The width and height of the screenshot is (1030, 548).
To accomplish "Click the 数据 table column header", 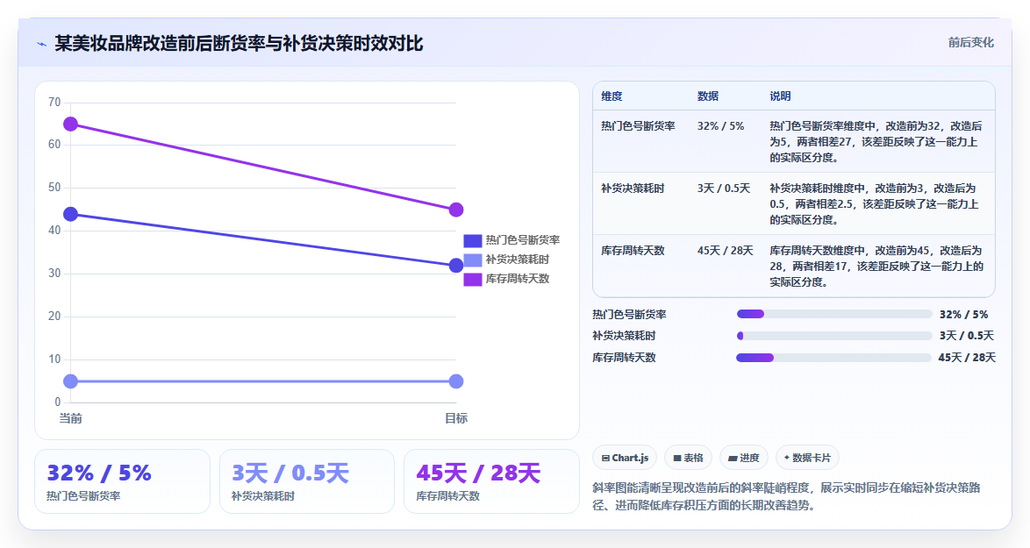I will 707,96.
